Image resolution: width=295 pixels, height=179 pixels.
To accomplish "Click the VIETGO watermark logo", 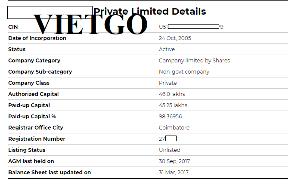I will 90,24.
